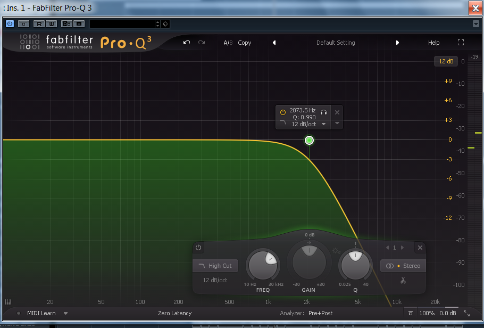Change filter shape icon in band popup
Viewport: 484px width, 328px height.
pos(283,123)
